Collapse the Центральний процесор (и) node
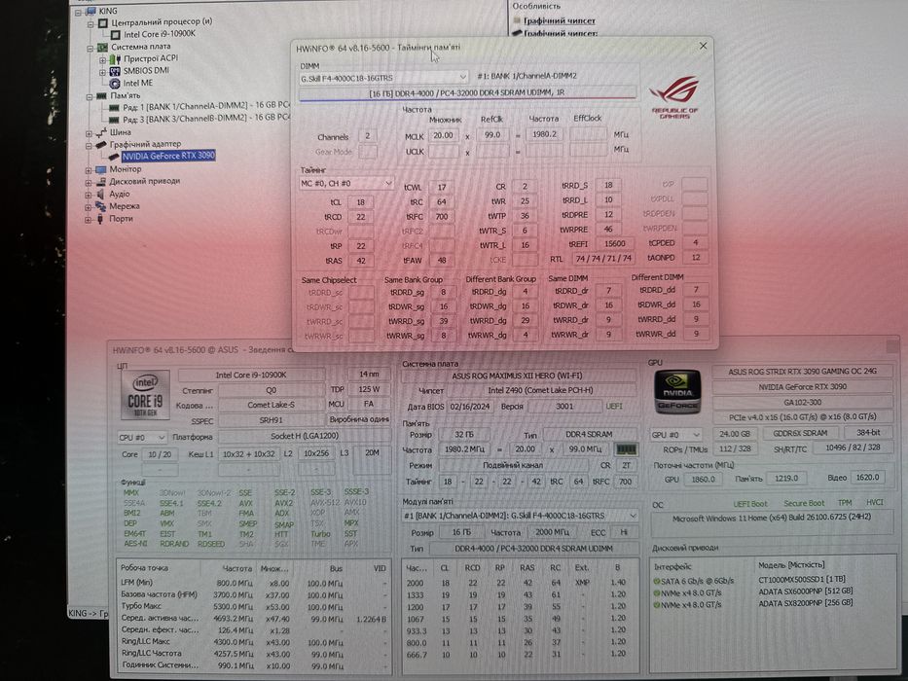908x681 pixels. 91,24
